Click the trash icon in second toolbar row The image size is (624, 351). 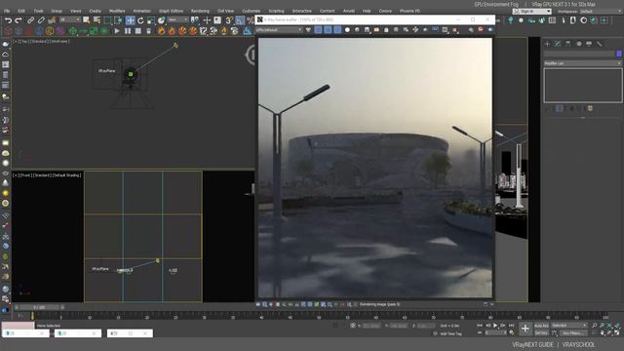click(x=149, y=30)
